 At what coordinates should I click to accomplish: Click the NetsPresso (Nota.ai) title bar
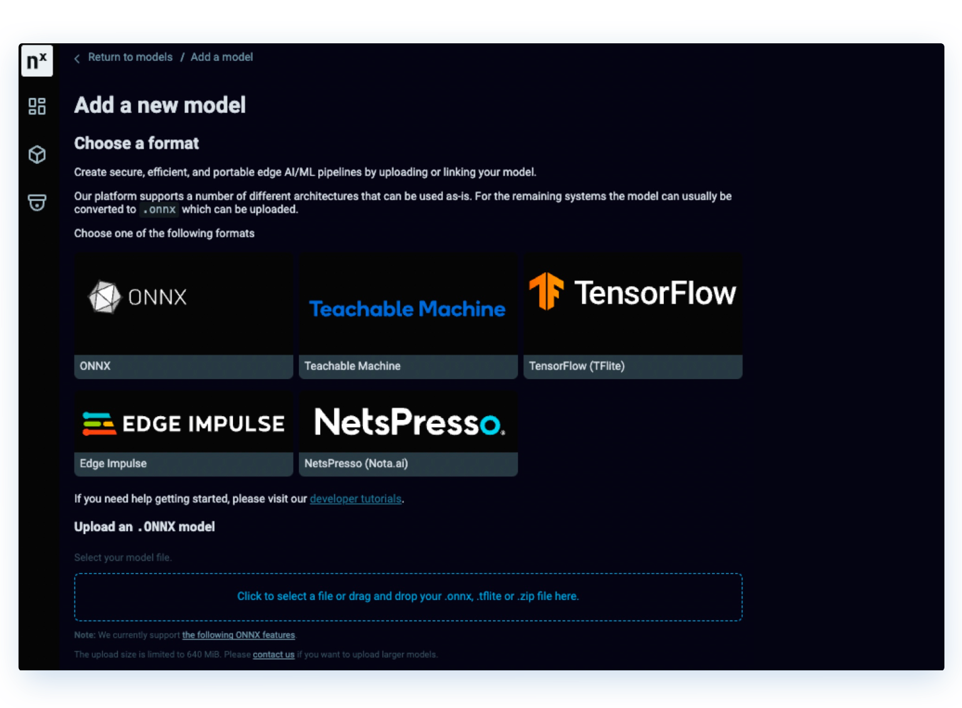tap(407, 464)
